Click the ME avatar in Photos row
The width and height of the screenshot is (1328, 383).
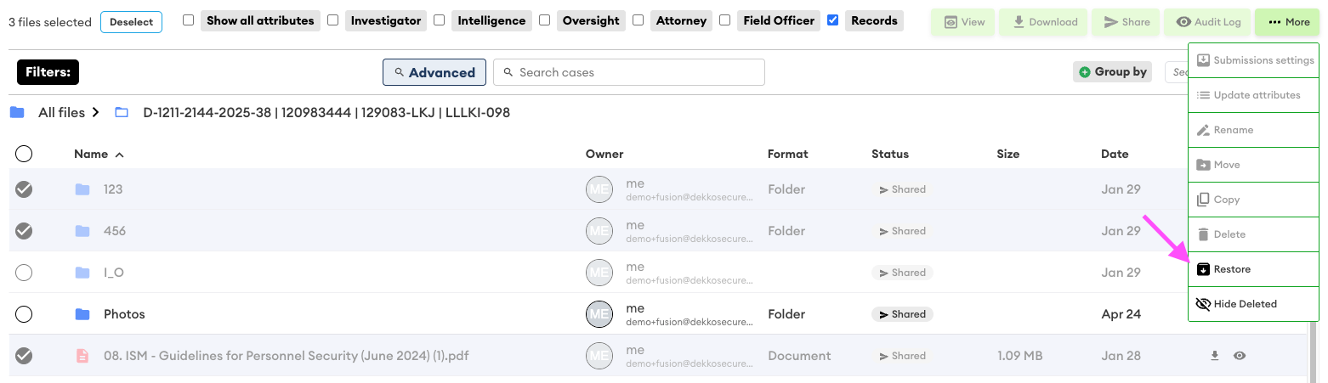[599, 314]
